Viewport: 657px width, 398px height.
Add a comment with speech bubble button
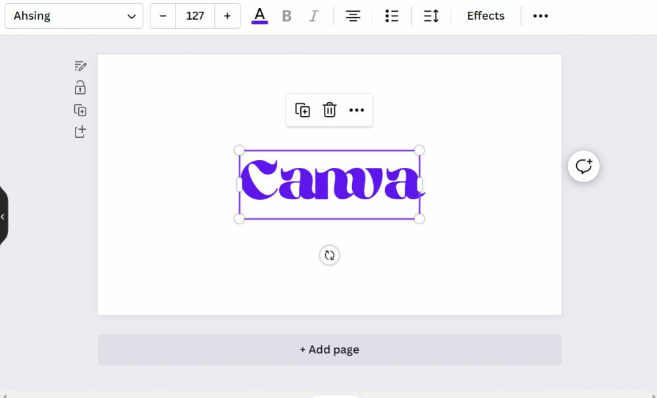tap(583, 167)
